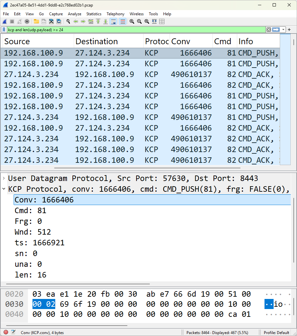Viewport: 297px width, 336px height.
Task: Click the Go to specified packet icon
Action: point(91,21)
